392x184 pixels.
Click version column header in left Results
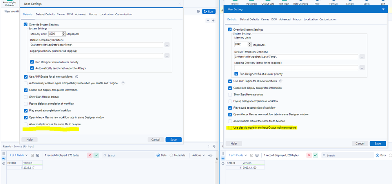33,163
